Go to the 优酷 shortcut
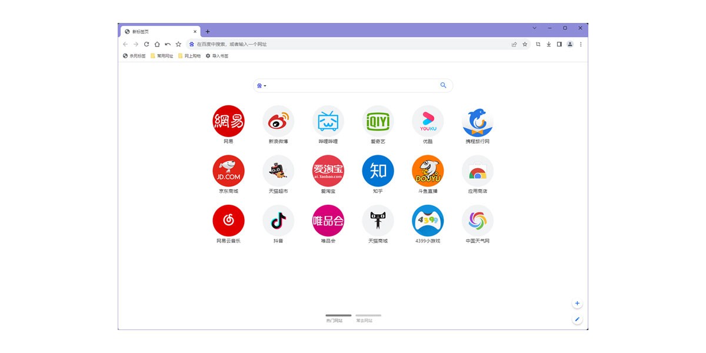 pyautogui.click(x=428, y=121)
